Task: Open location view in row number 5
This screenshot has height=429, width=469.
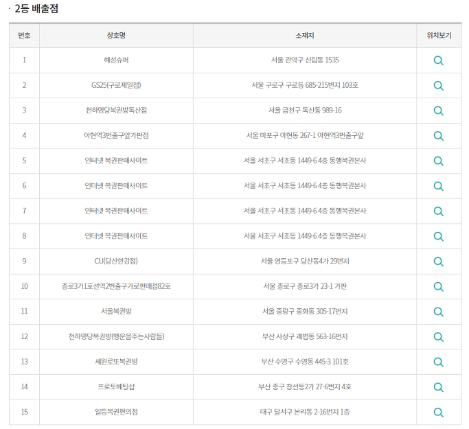Action: [438, 161]
